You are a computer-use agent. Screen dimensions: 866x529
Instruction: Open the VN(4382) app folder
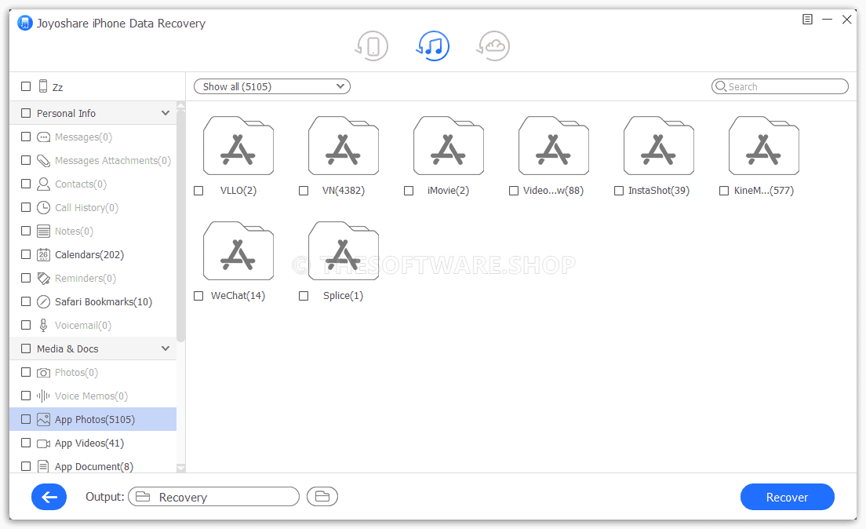click(343, 145)
